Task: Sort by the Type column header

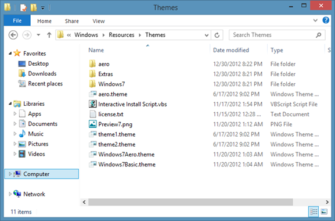Action: click(277, 50)
